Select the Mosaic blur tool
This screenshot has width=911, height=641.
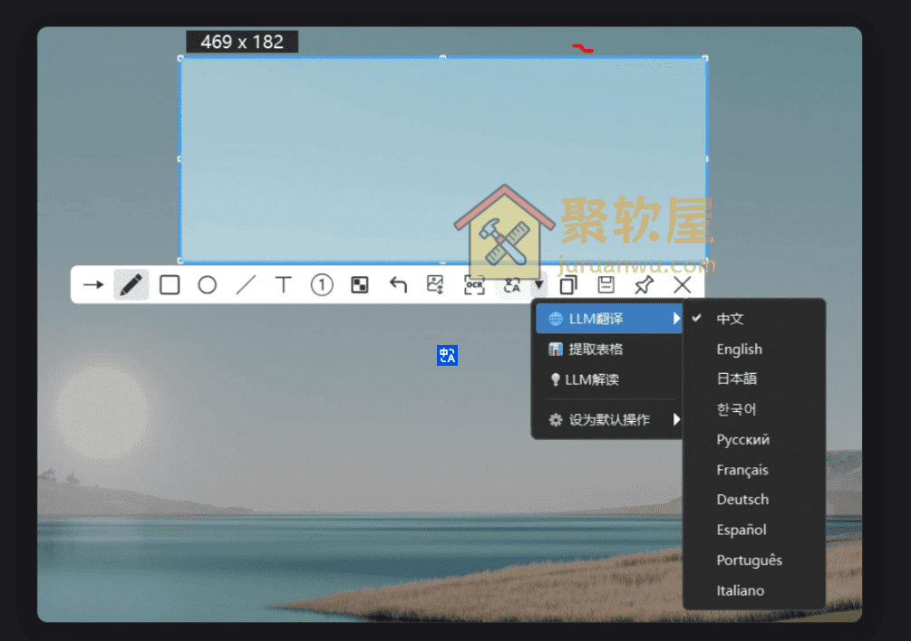(x=360, y=284)
